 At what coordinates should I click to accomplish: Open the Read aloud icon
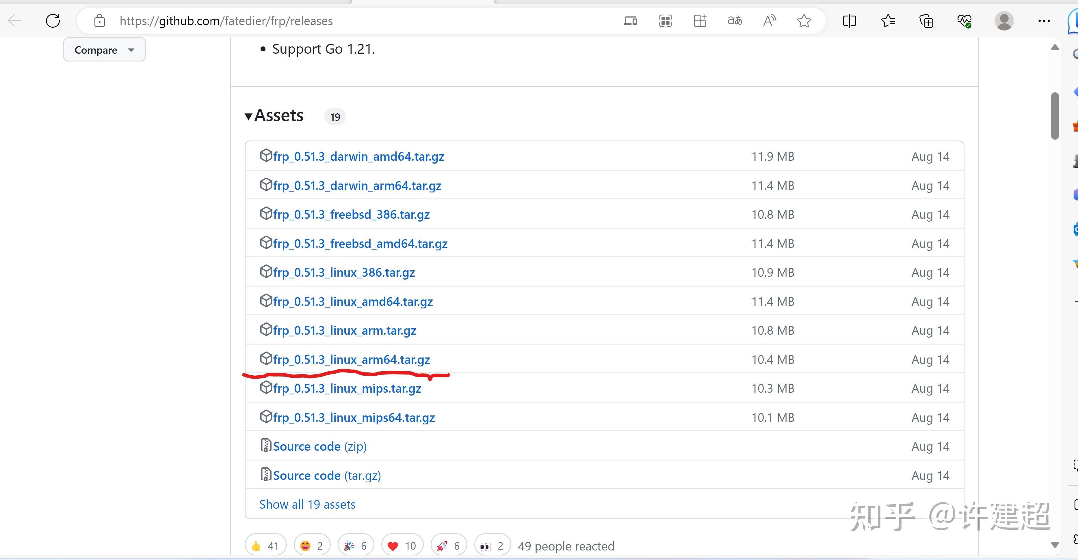click(x=769, y=20)
